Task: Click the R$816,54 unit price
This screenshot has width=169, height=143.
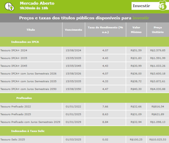Action: pyautogui.click(x=158, y=107)
